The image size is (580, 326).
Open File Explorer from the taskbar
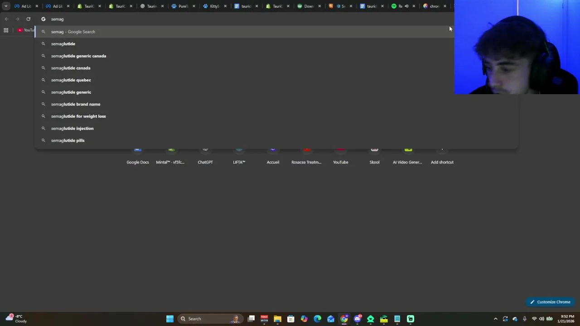coord(277,319)
